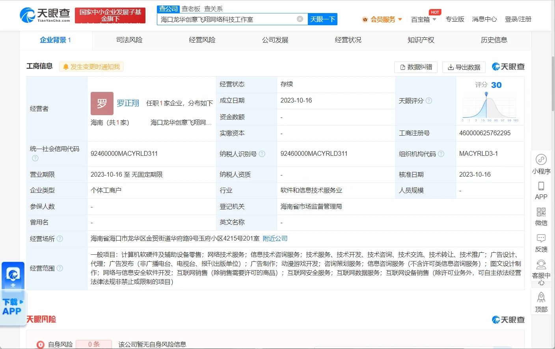The height and width of the screenshot is (349, 555).
Task: Click the 登记机关 value 海南省市场监督管理局
Action: click(x=311, y=207)
